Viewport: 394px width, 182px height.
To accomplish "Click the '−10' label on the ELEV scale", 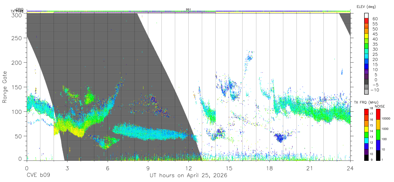I will coord(374,90).
